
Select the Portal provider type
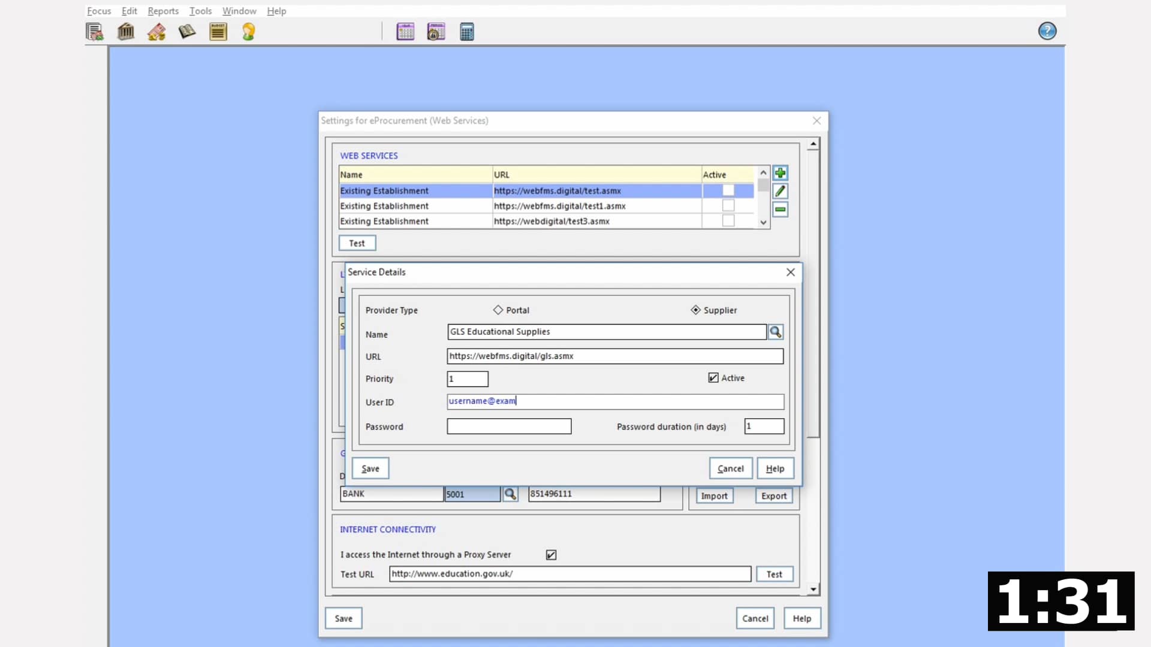[x=498, y=310]
